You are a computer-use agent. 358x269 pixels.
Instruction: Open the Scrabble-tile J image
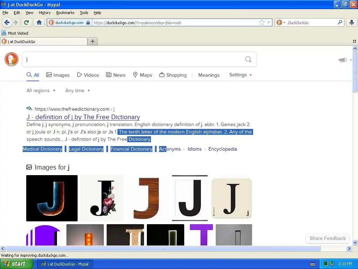tap(231, 198)
